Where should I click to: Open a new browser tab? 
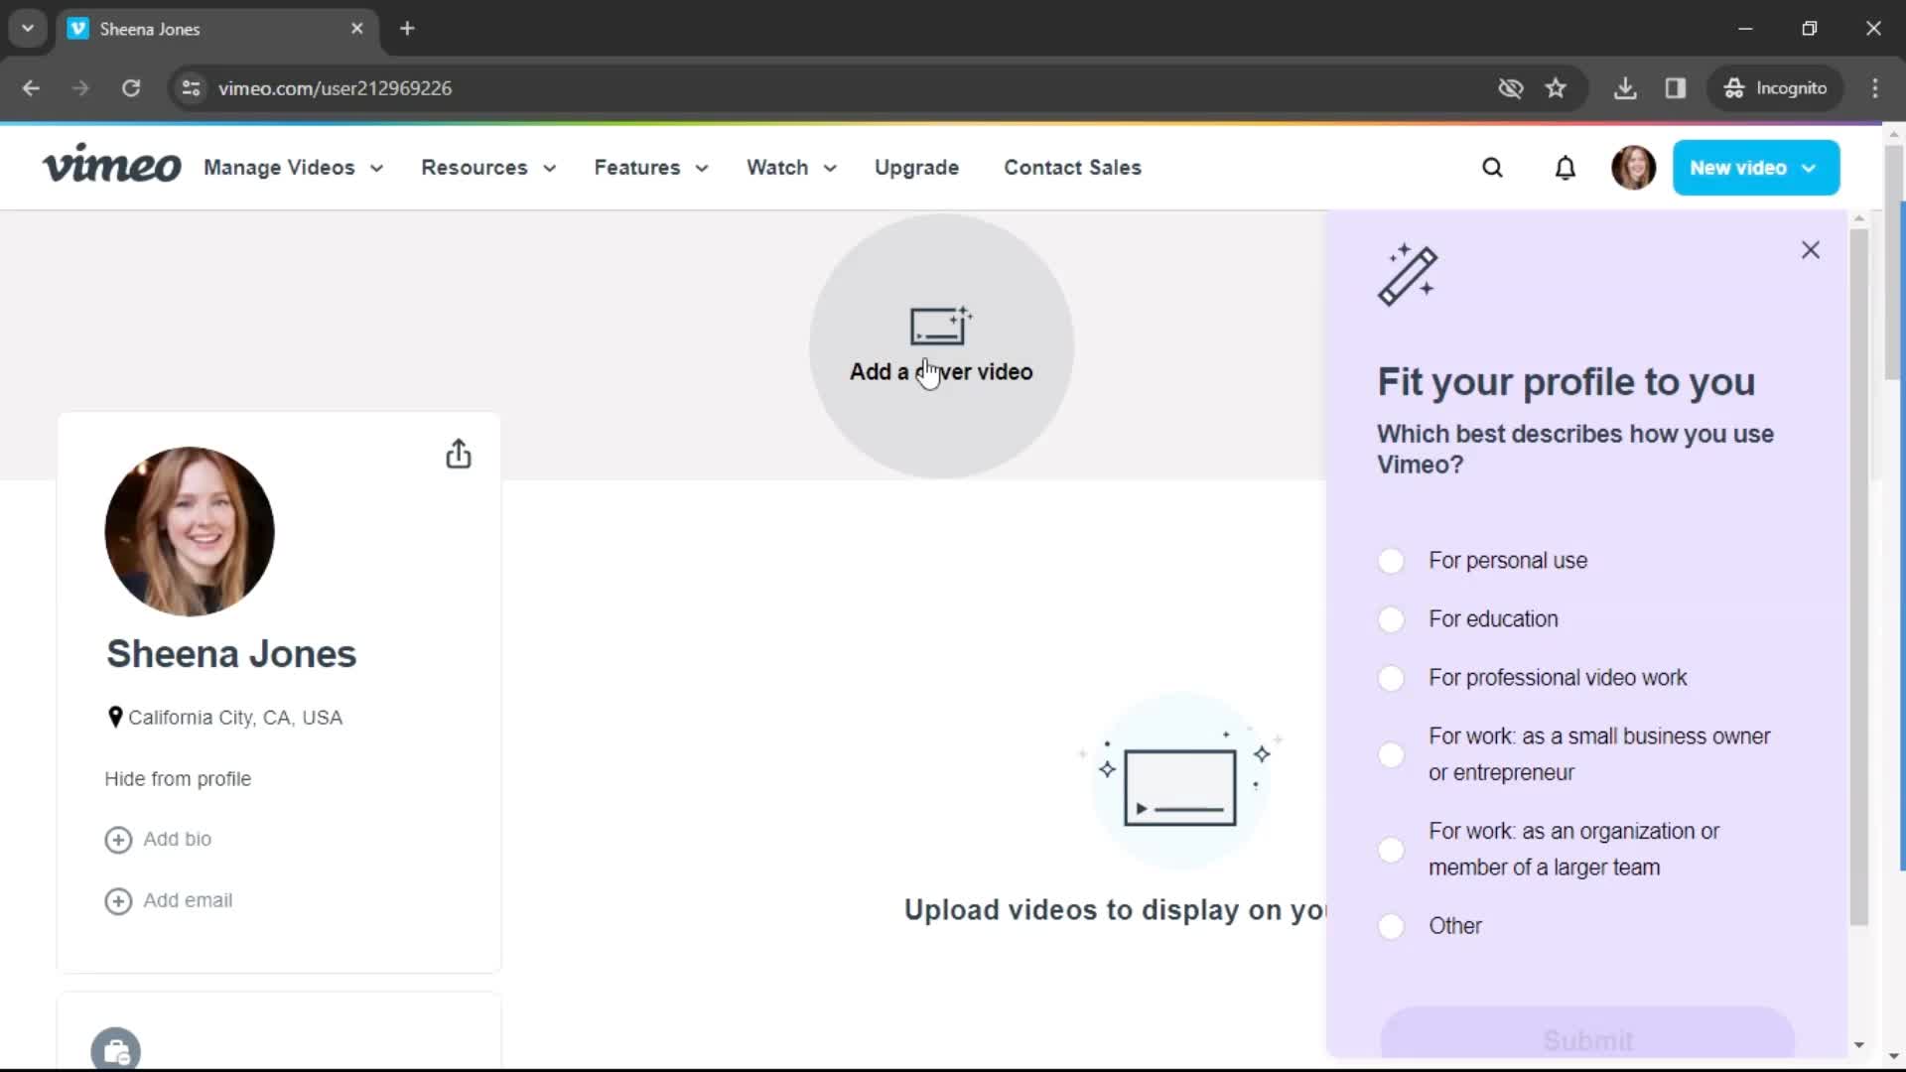pos(407,29)
